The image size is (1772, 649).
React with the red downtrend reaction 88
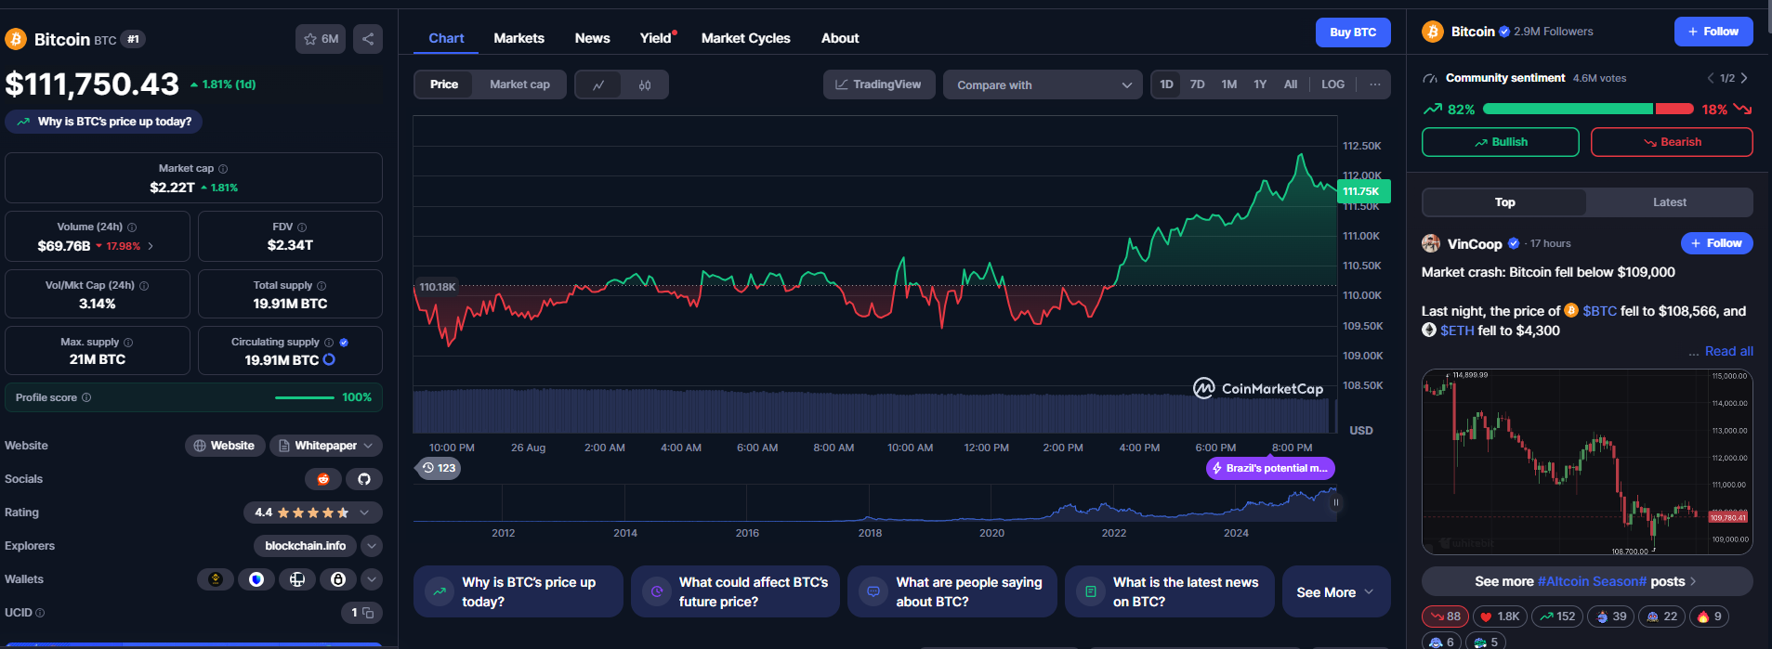(x=1445, y=617)
